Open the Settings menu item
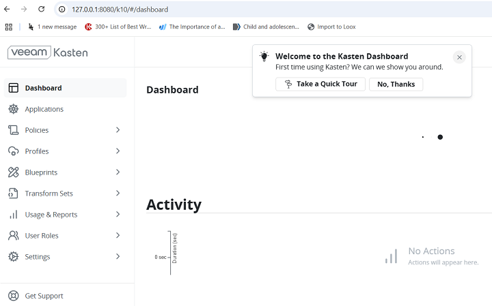This screenshot has height=306, width=492. tap(38, 257)
